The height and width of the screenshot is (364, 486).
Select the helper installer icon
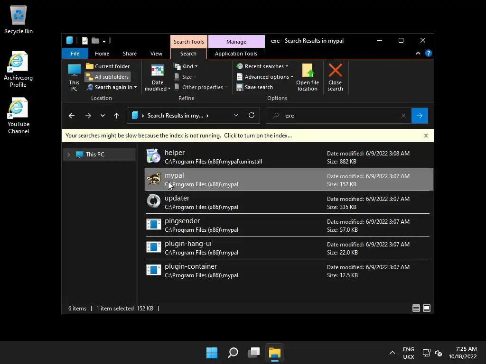click(153, 155)
